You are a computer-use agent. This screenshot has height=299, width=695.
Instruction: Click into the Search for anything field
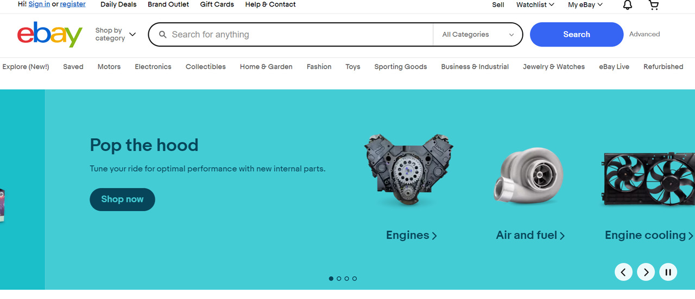pos(299,35)
